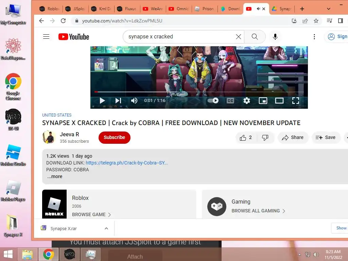Enable theater mode

pos(279,101)
